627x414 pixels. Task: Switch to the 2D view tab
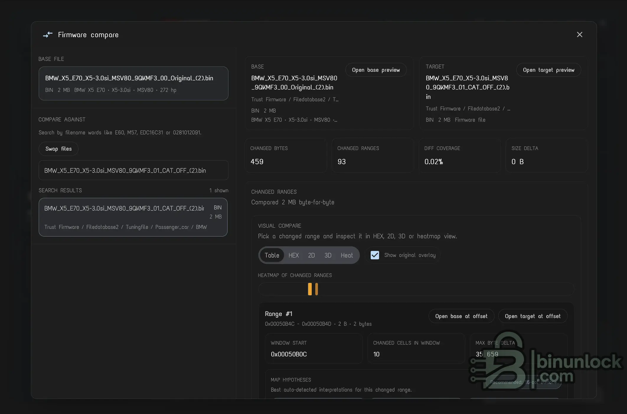tap(311, 255)
